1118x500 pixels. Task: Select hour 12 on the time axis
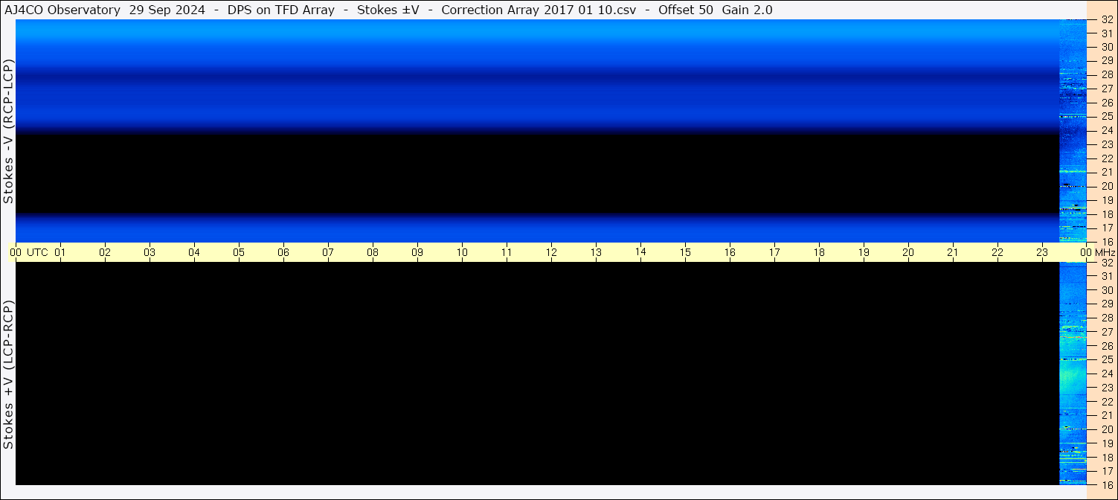551,252
